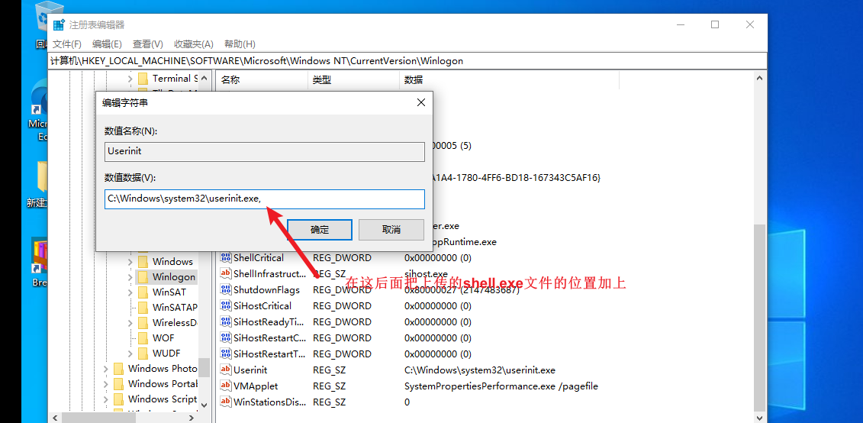Confirm the edit with 确定 button
The image size is (863, 423).
320,230
